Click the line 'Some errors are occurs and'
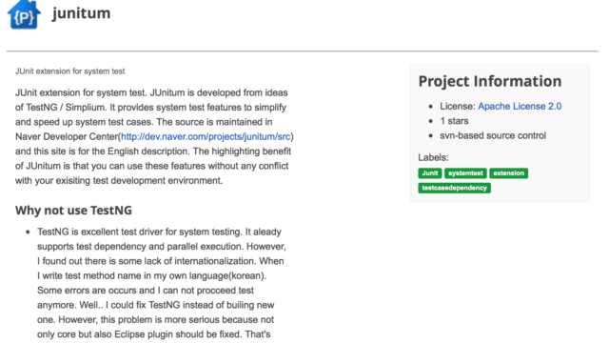Screen dimensions: 609x343 click(x=146, y=291)
